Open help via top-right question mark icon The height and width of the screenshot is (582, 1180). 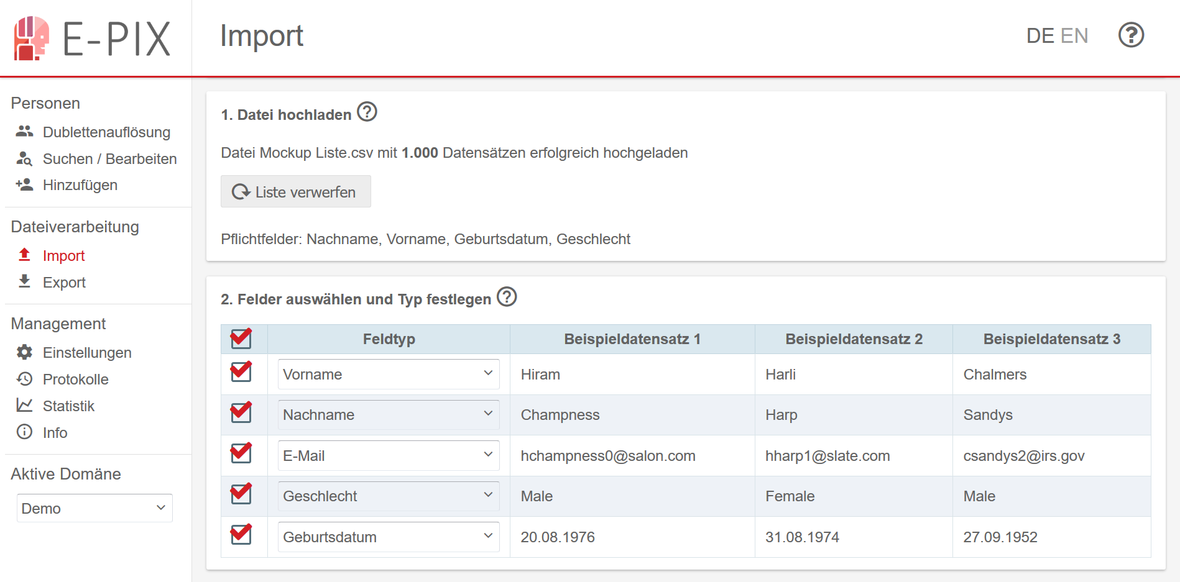point(1131,35)
